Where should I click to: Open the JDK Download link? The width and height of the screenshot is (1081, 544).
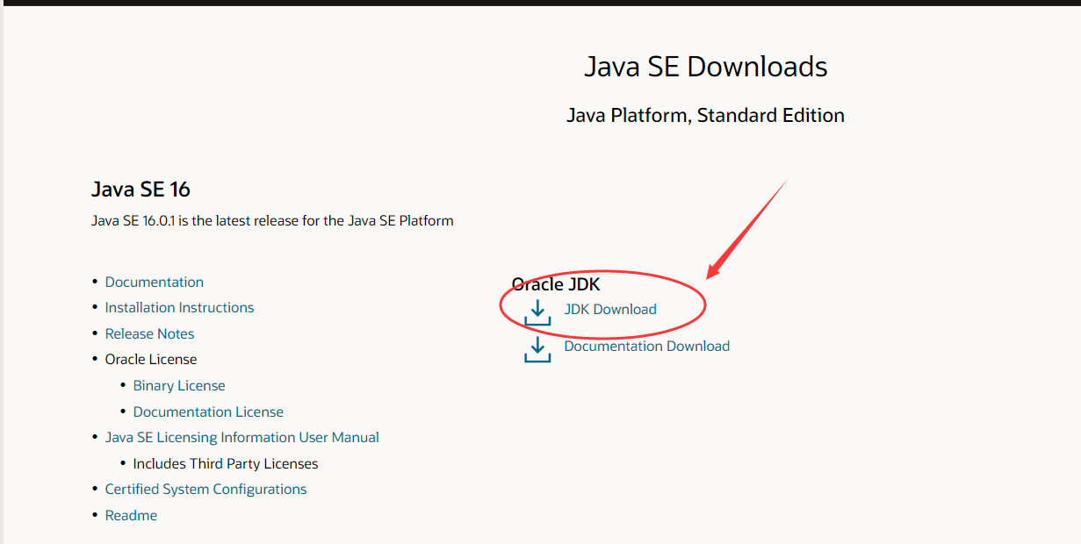[x=610, y=309]
